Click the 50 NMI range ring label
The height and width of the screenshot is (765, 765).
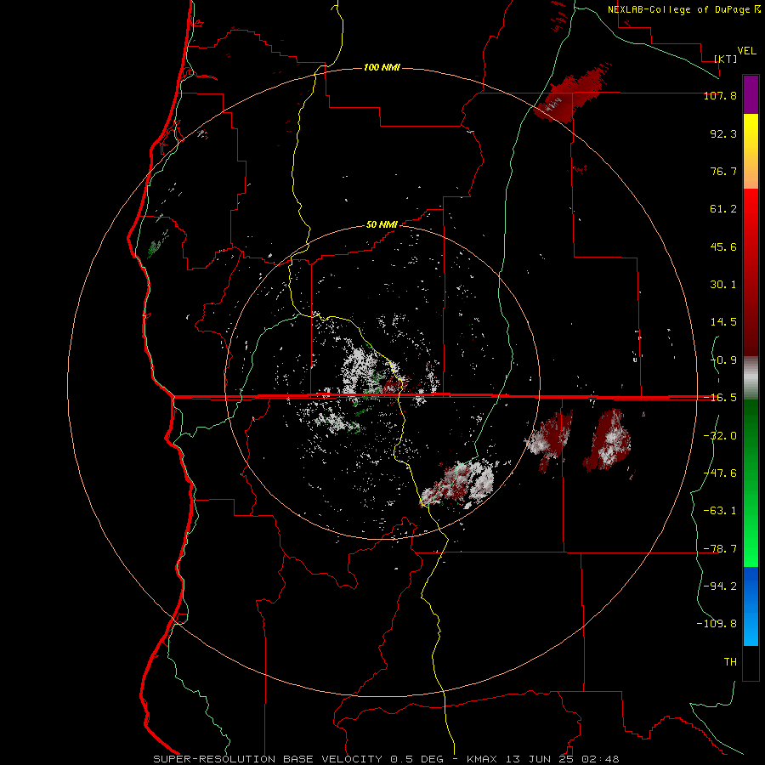click(382, 224)
